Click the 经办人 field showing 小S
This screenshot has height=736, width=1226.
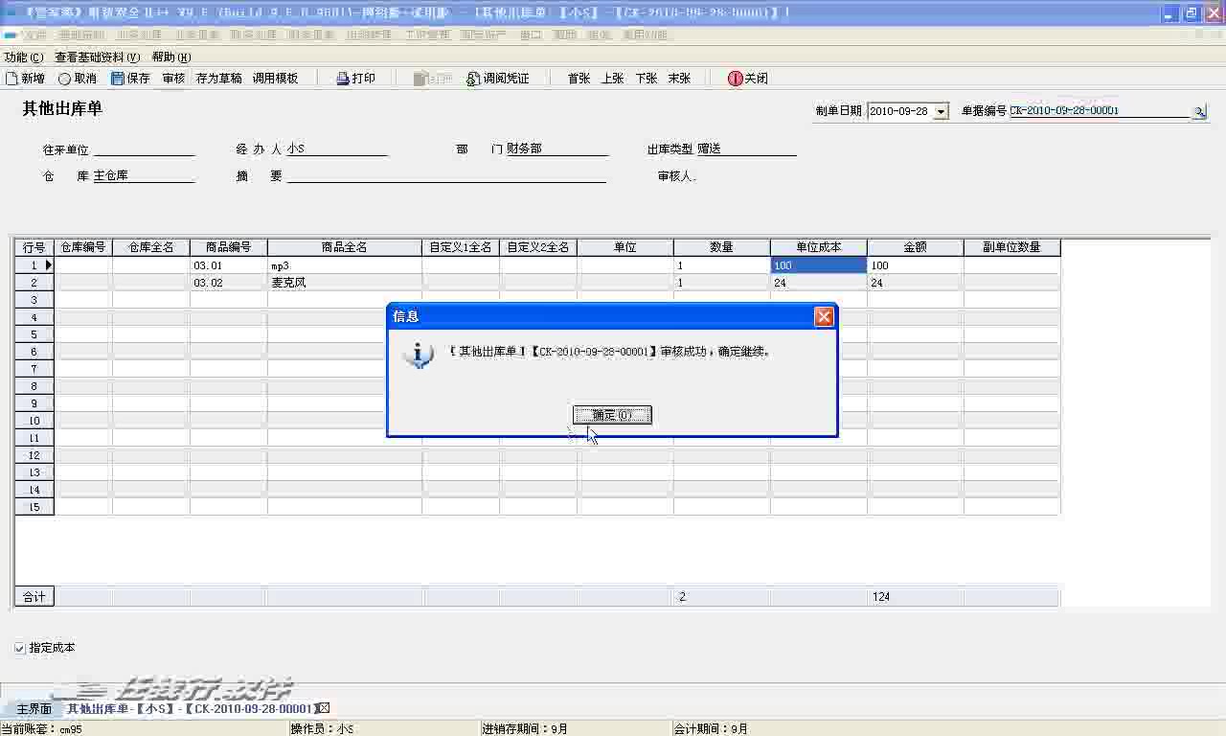pos(336,149)
